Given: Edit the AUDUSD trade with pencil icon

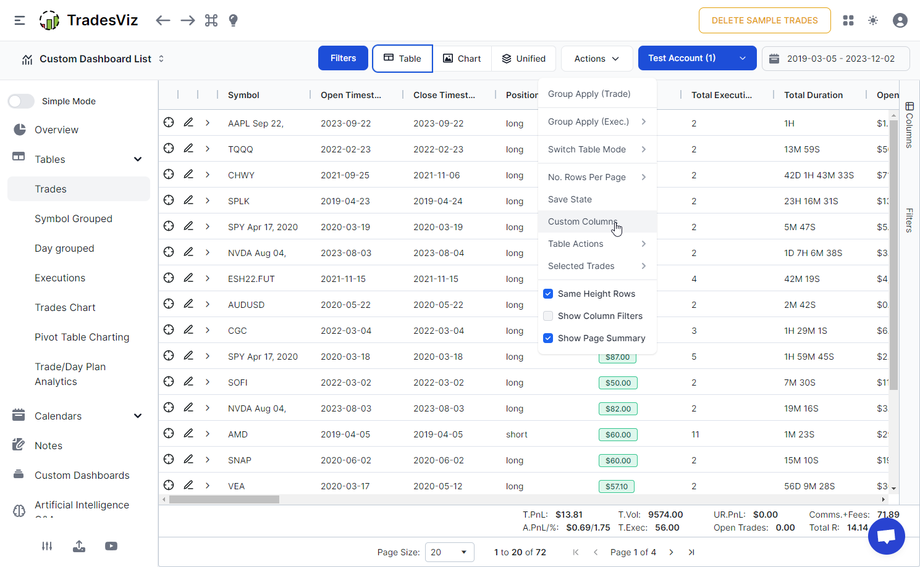Looking at the screenshot, I should click(x=188, y=304).
